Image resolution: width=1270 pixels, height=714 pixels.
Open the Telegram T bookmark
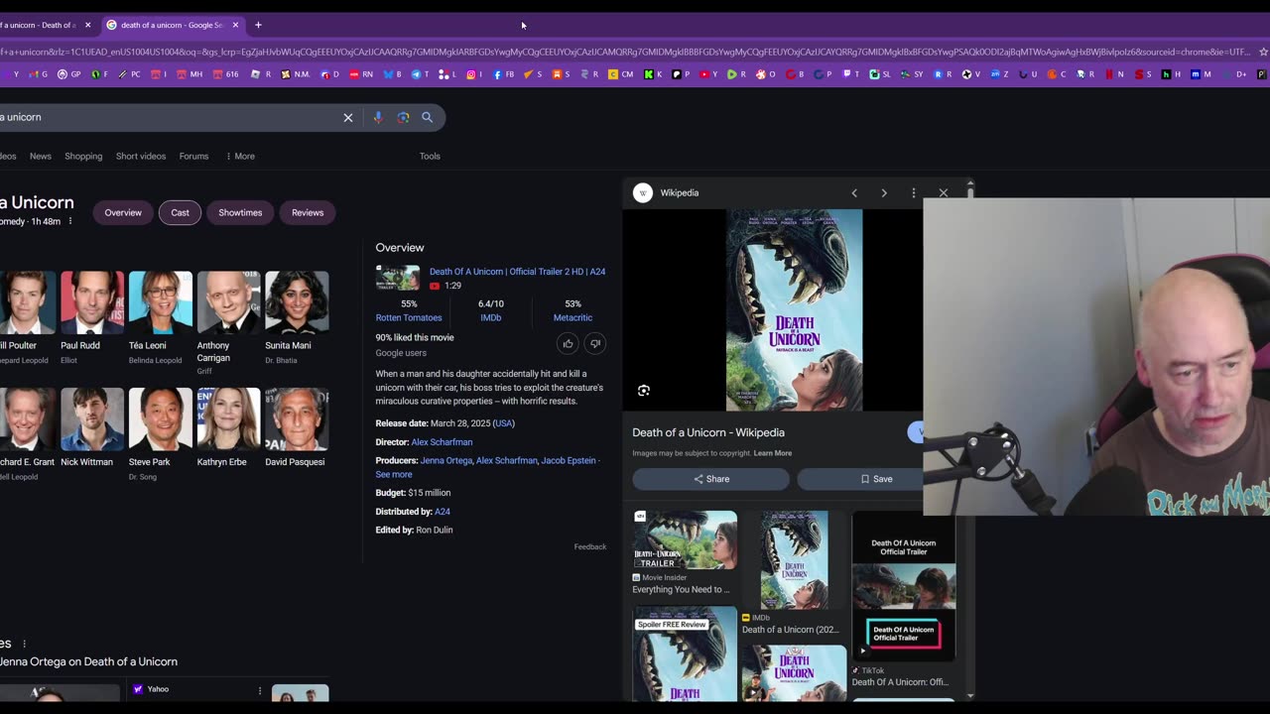(420, 73)
